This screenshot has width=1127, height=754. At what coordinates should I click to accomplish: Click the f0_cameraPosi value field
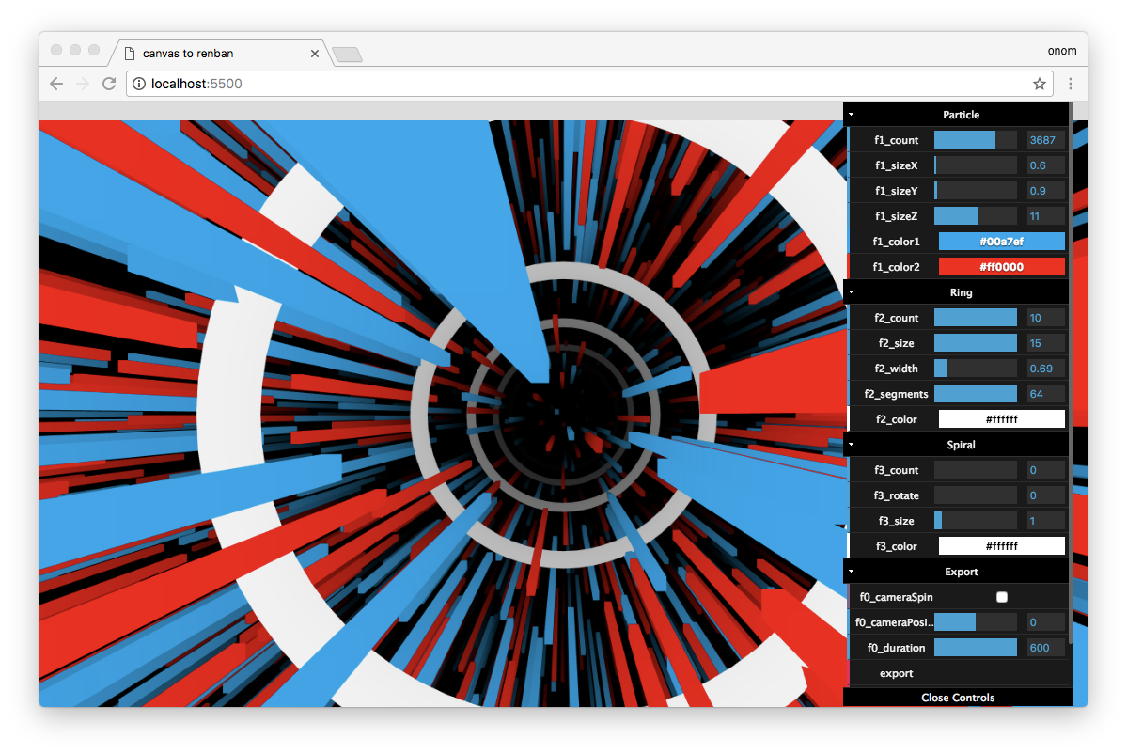coord(1046,622)
